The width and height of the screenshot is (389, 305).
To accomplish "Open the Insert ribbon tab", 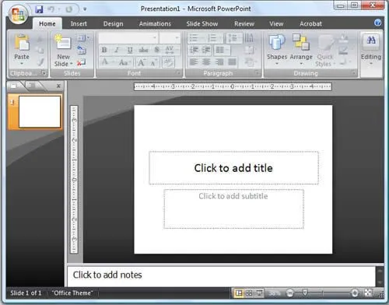I will click(79, 24).
